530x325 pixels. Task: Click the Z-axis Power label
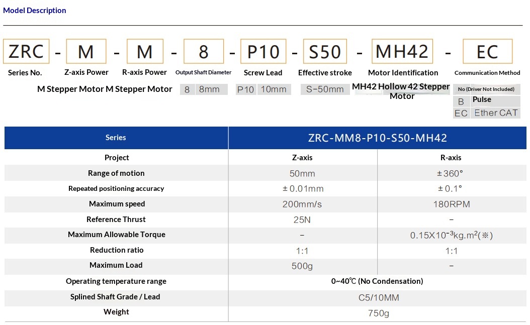[86, 72]
